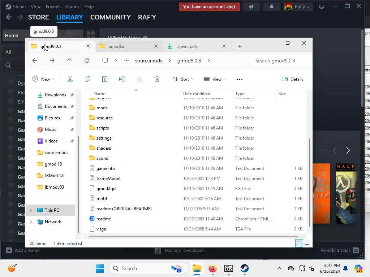
Task: Click Manage Downloads in Steam
Action: pyautogui.click(x=180, y=250)
